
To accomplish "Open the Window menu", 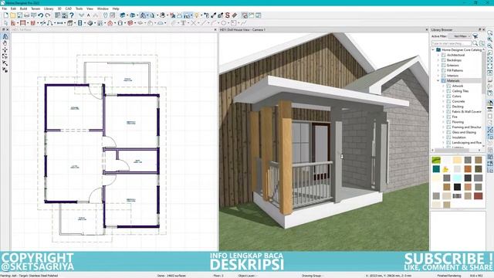I will pyautogui.click(x=103, y=8).
